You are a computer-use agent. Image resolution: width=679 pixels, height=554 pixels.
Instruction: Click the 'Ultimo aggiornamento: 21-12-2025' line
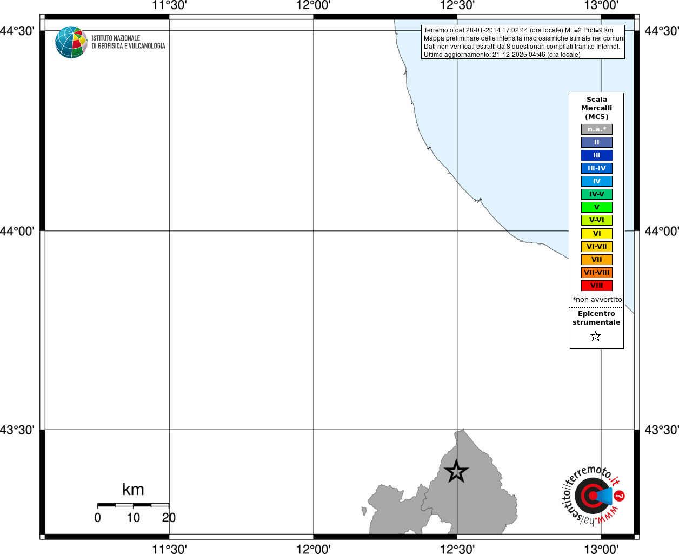502,55
